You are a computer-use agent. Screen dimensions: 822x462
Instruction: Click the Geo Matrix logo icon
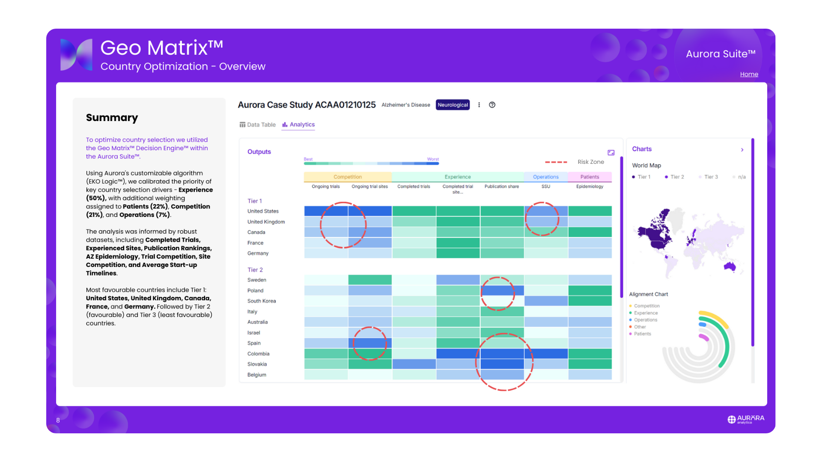(76, 55)
